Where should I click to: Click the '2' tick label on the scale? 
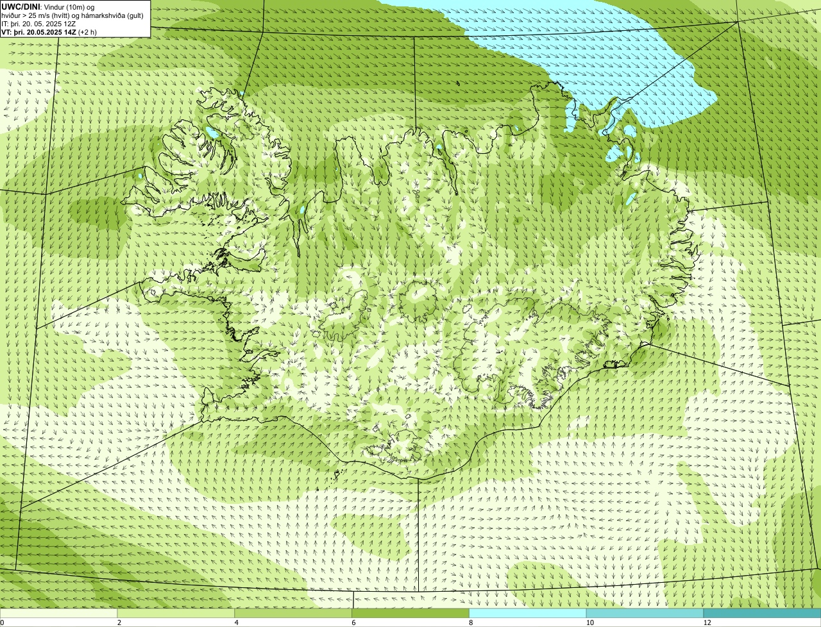point(119,623)
